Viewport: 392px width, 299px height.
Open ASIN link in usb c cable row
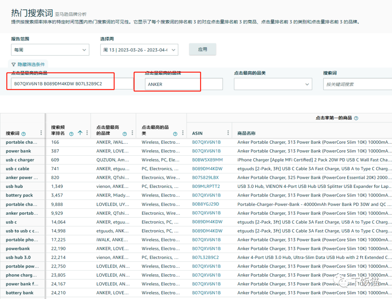coord(207,169)
